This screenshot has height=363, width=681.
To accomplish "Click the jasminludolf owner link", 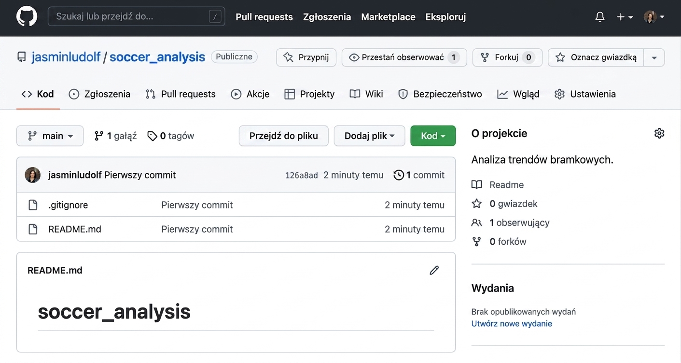I will (66, 57).
